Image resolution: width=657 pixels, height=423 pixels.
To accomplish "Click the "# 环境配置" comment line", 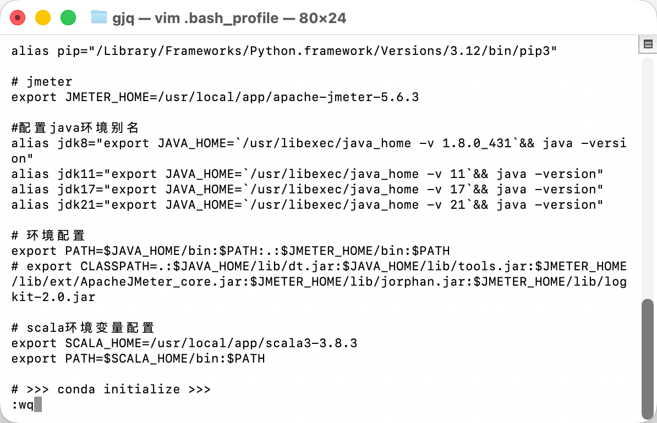I will click(48, 236).
